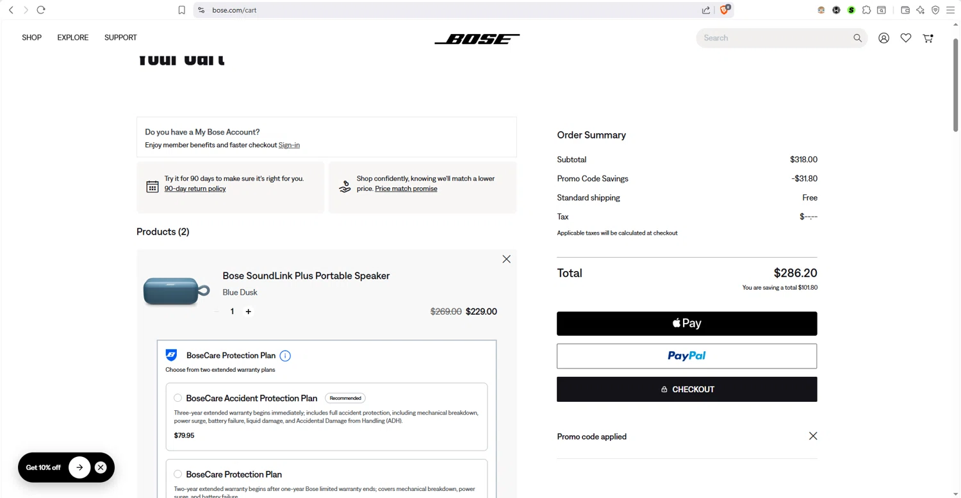Click the search magnifier icon in Bose header
Image resolution: width=961 pixels, height=498 pixels.
[x=857, y=38]
